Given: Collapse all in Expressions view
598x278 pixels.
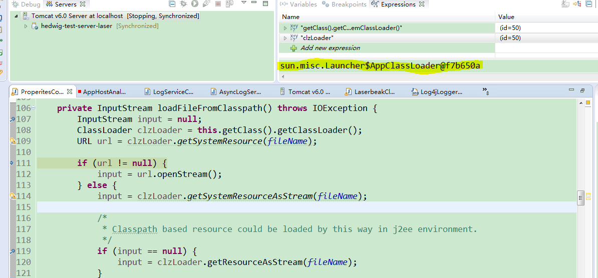Looking at the screenshot, I should (x=589, y=4).
